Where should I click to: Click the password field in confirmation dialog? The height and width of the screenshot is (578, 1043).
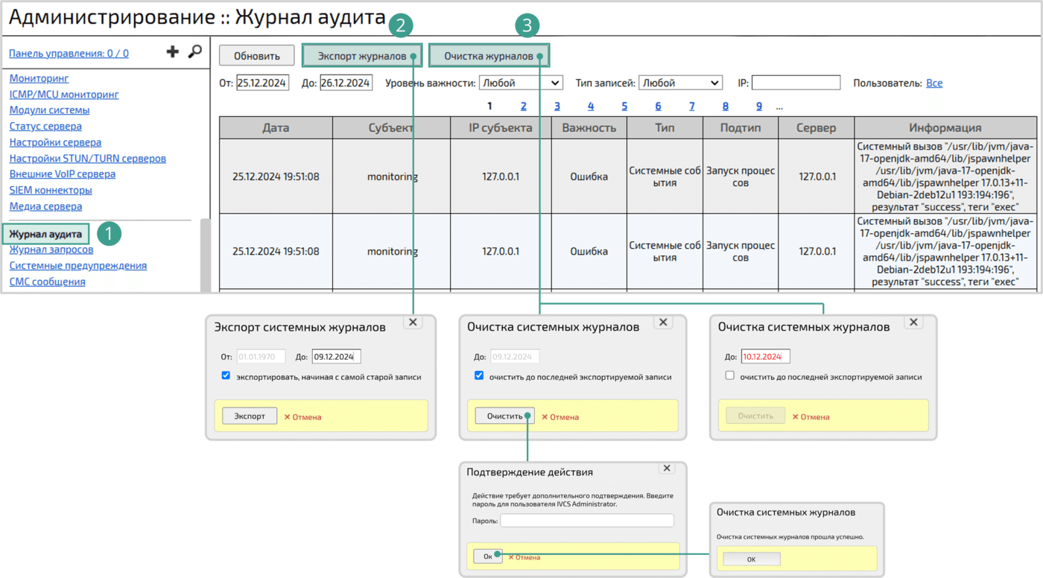coord(586,521)
